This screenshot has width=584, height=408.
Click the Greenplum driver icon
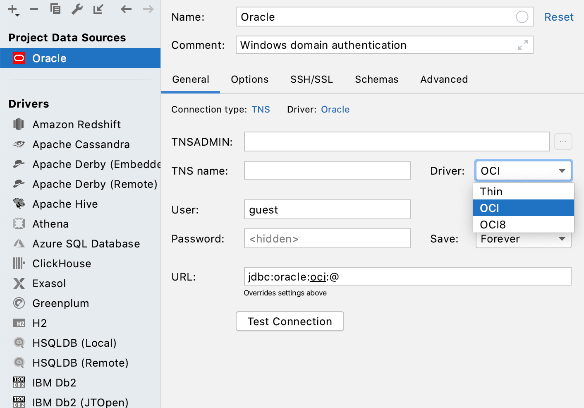(19, 303)
